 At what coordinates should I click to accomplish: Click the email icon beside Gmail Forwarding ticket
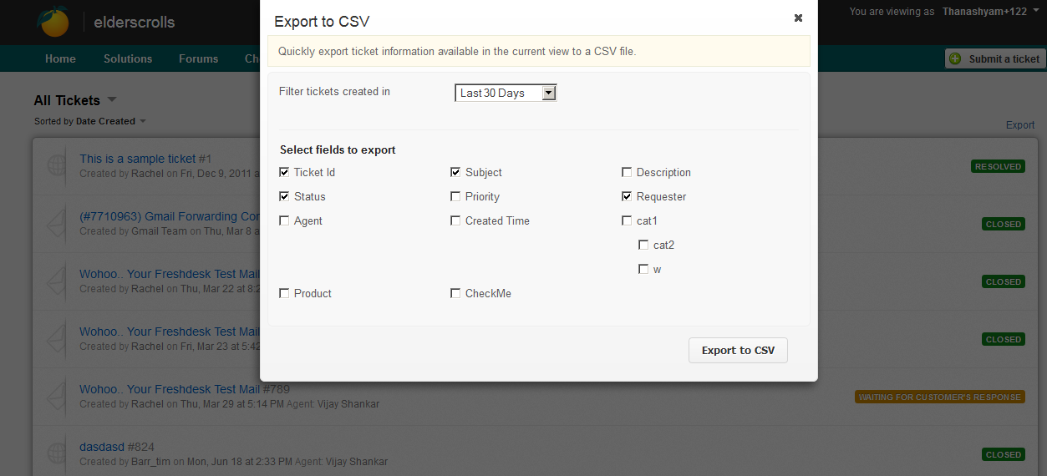click(56, 223)
